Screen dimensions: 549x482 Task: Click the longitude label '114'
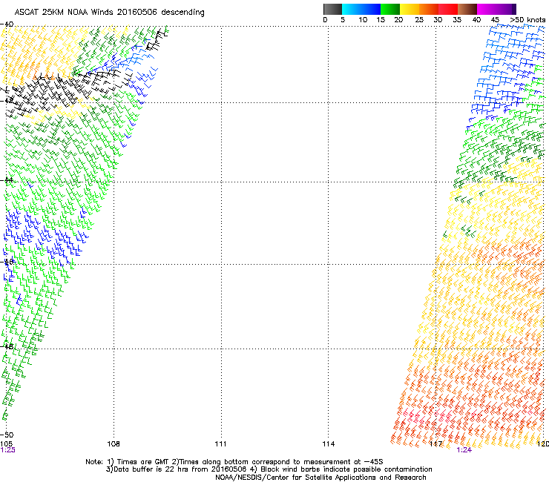click(329, 444)
